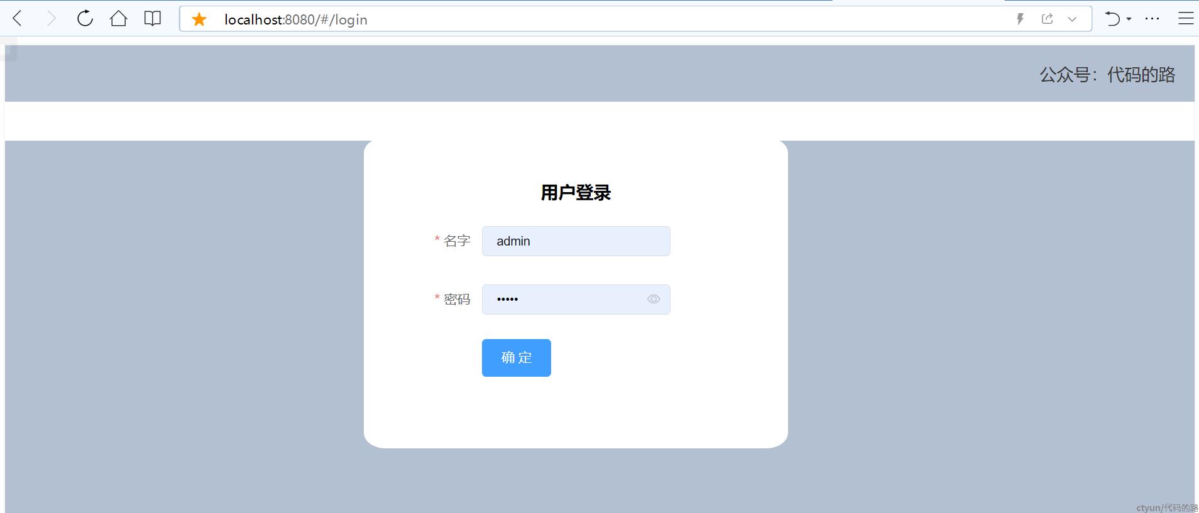Viewport: 1199px width, 513px height.
Task: Click the 密码 password input field
Action: tap(576, 300)
